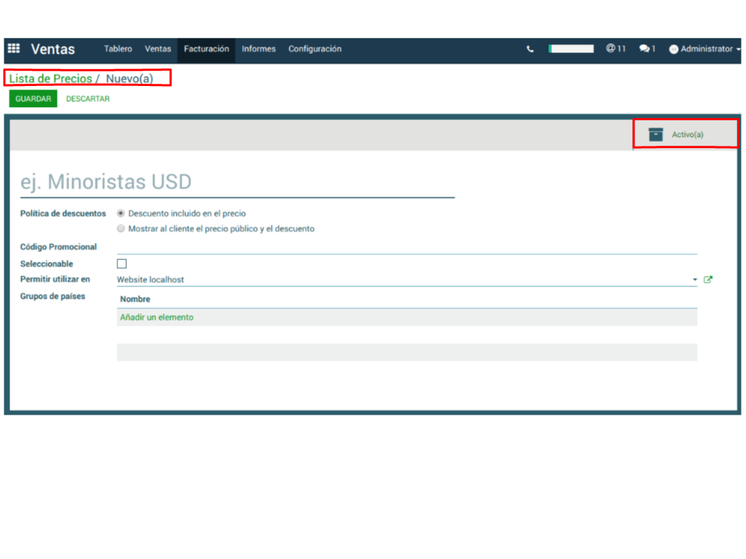Viewport: 746px width, 559px height.
Task: Open external link icon beside Website localhost
Action: point(707,279)
